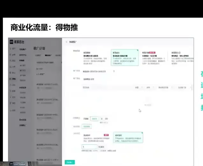Select the 新品成长 promotion card
203x166 pixels.
coord(124,58)
